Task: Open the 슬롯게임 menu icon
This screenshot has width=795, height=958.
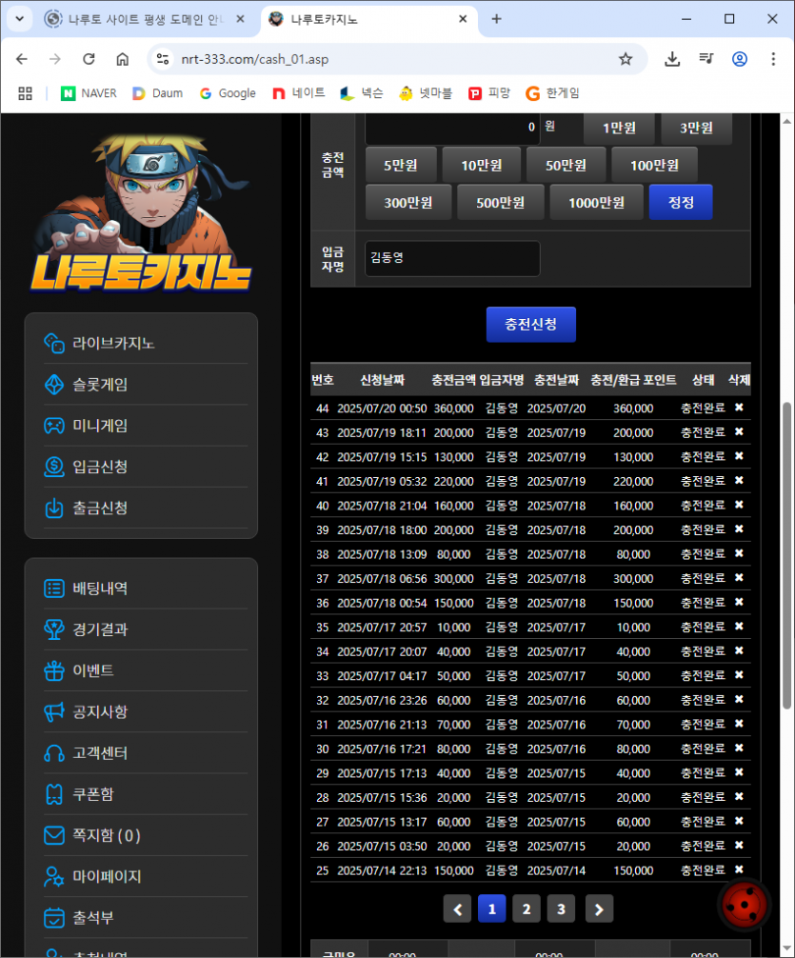Action: click(53, 385)
